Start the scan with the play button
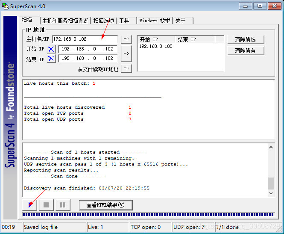Image resolution: width=284 pixels, height=234 pixels. [30, 205]
